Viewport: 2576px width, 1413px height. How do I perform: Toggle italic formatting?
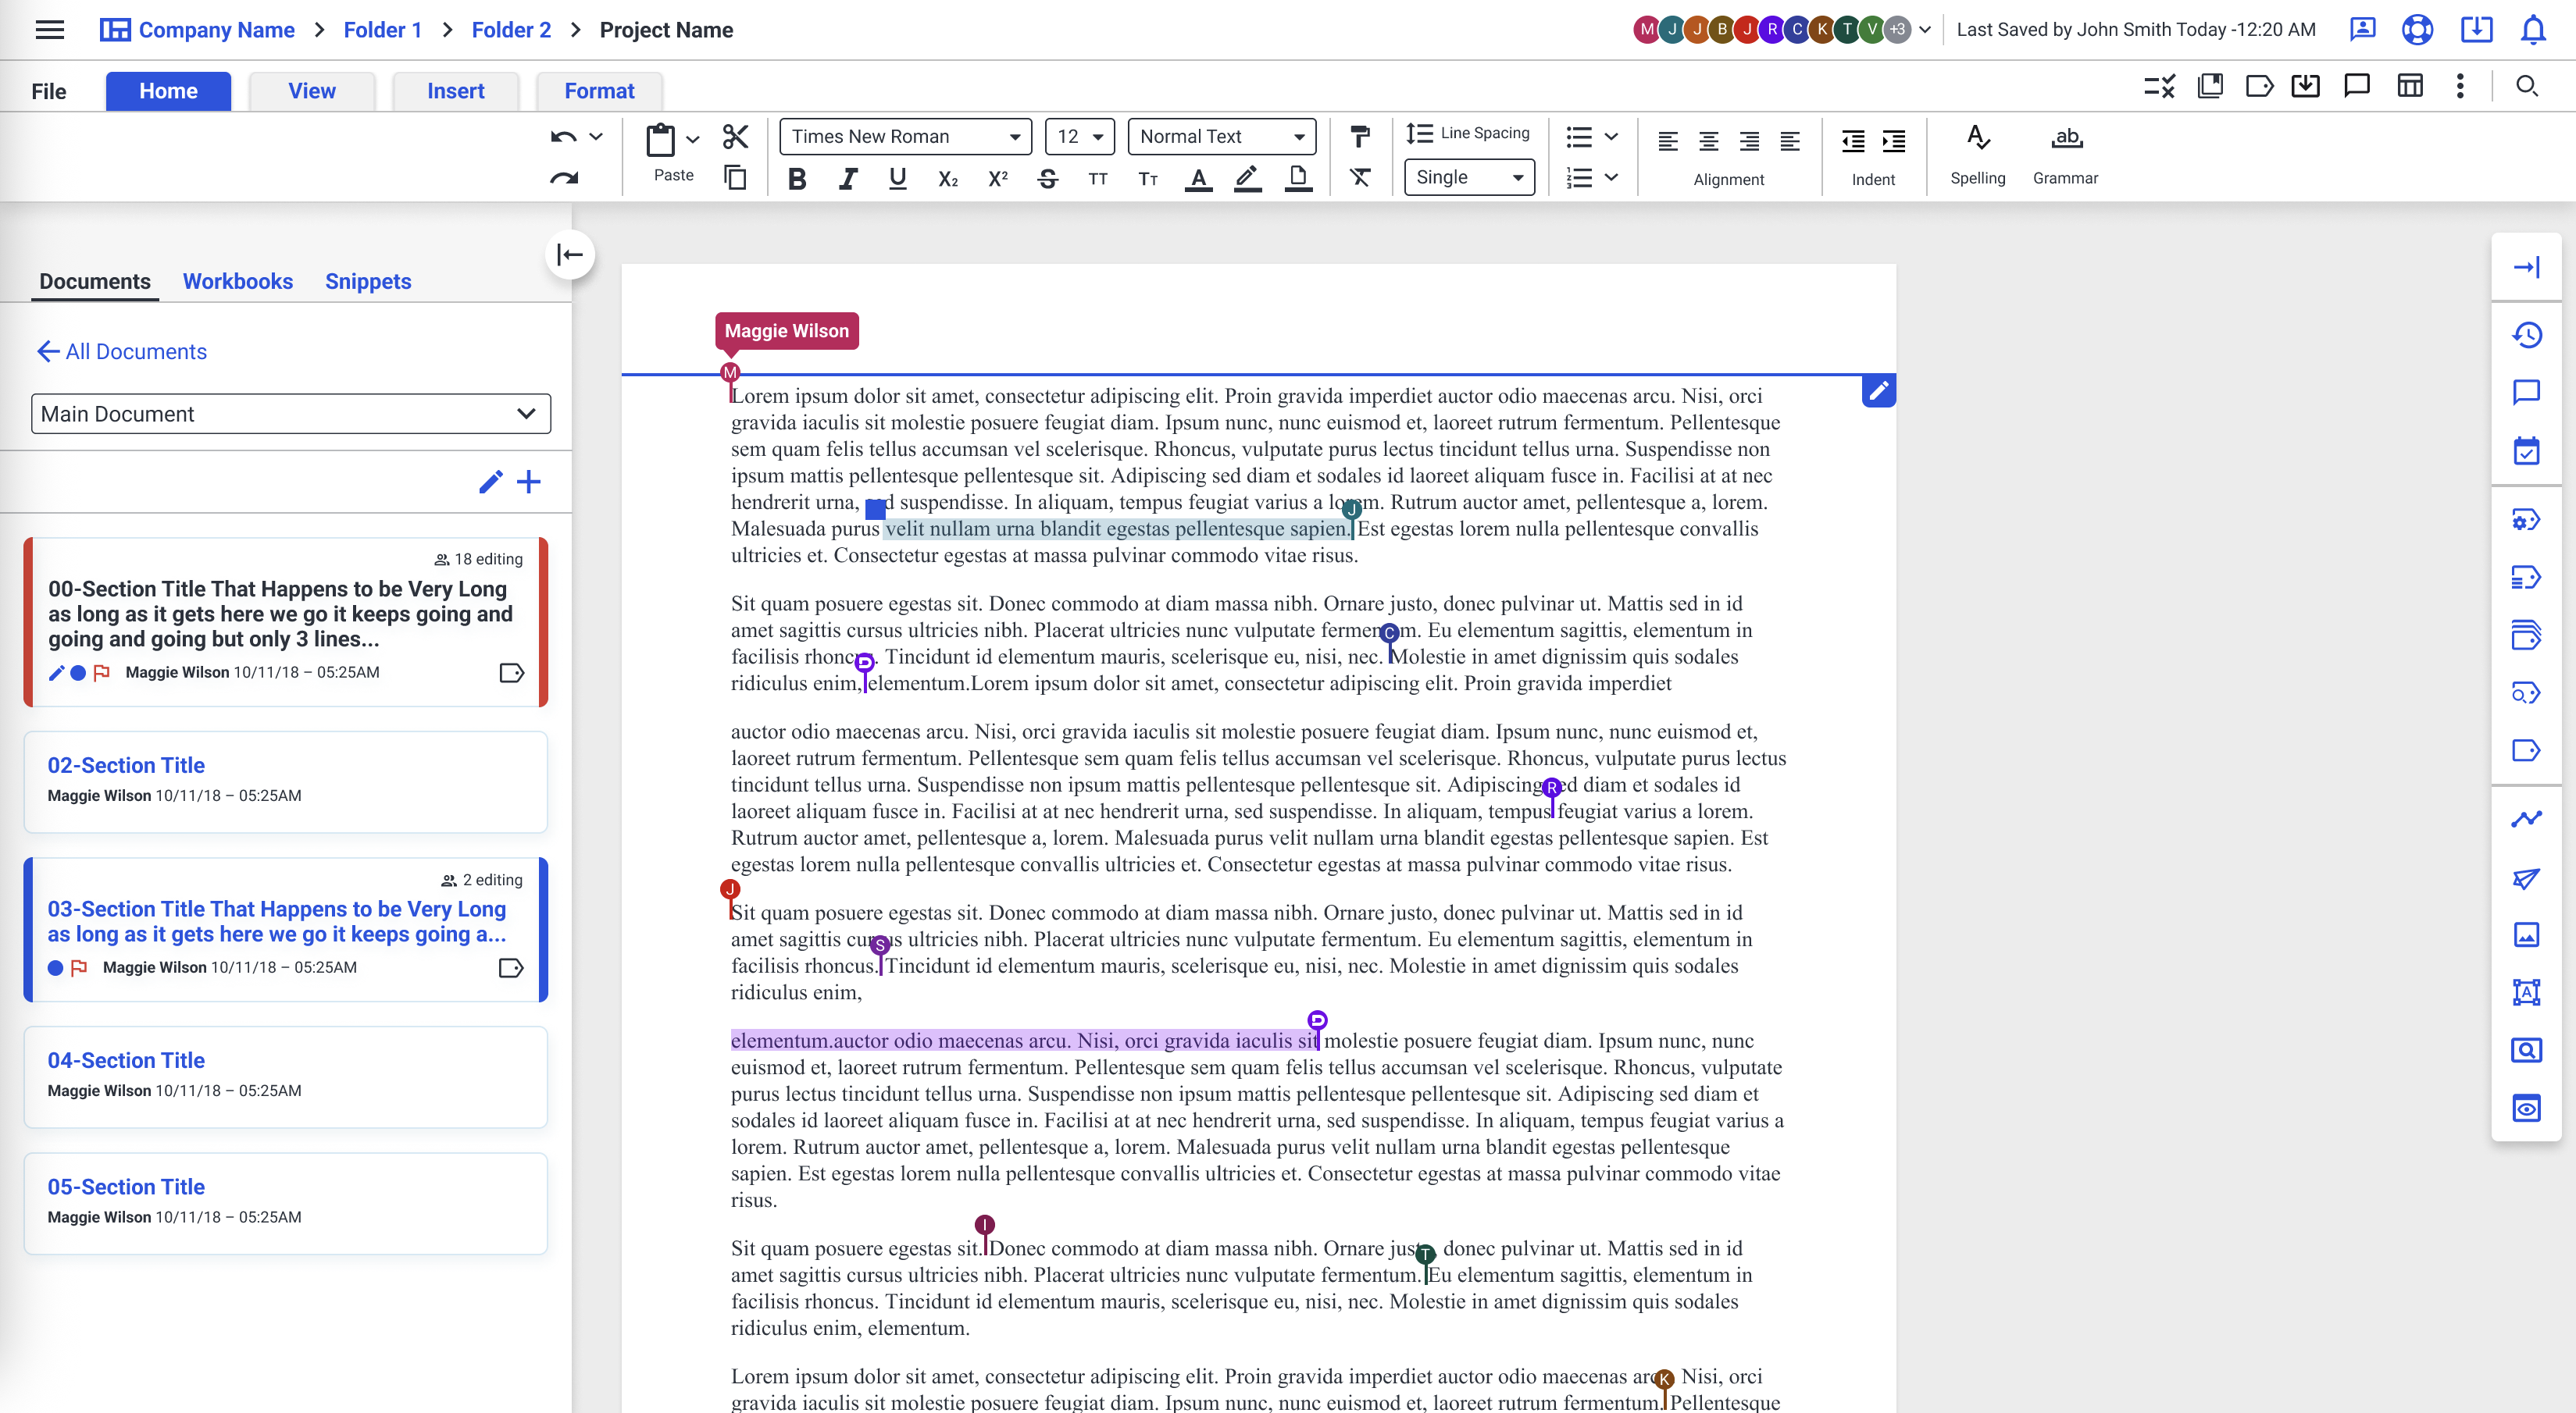[x=847, y=179]
